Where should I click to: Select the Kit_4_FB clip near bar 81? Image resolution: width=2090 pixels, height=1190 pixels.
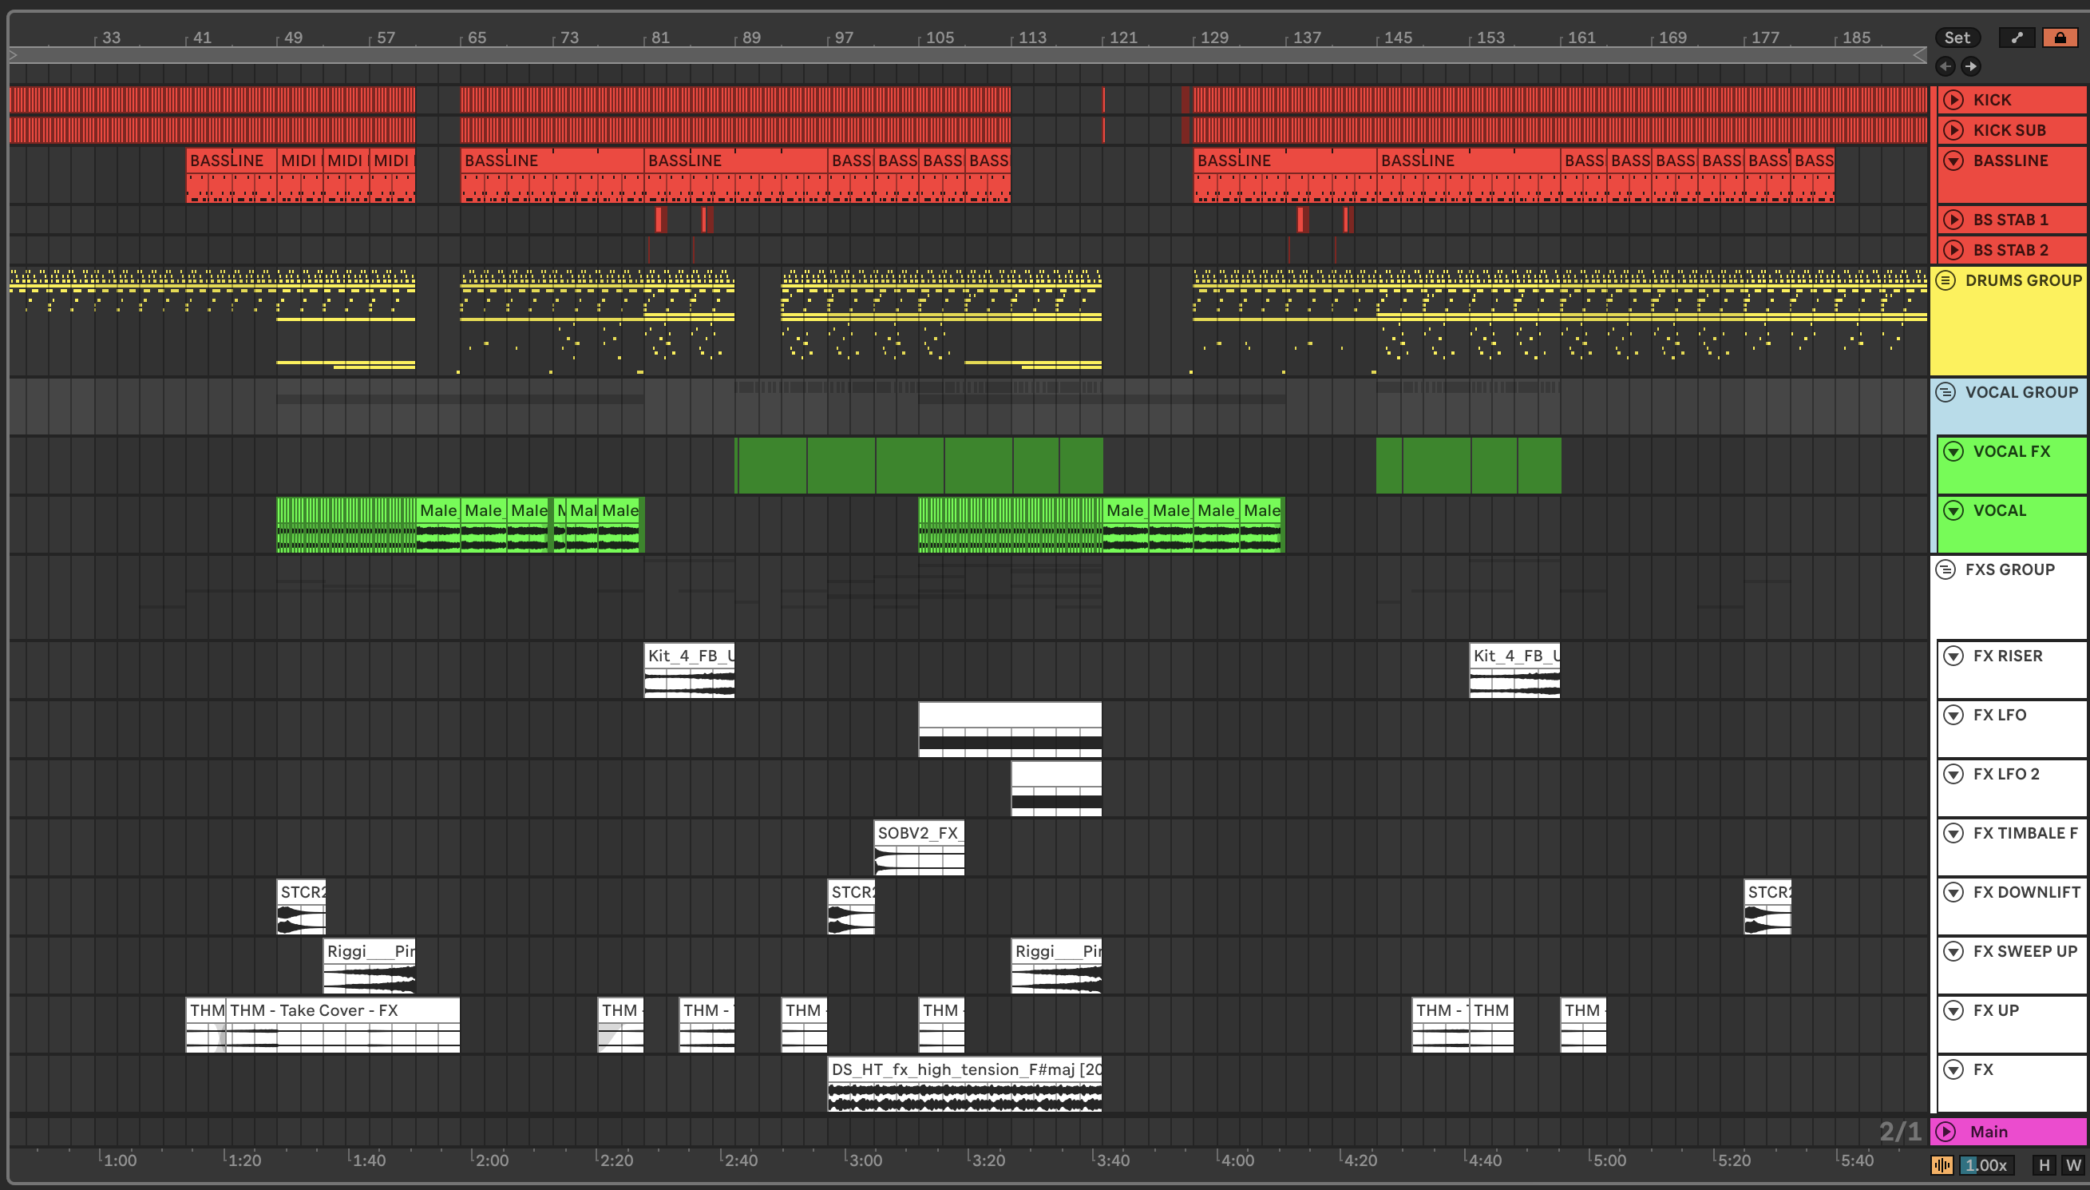pyautogui.click(x=689, y=669)
